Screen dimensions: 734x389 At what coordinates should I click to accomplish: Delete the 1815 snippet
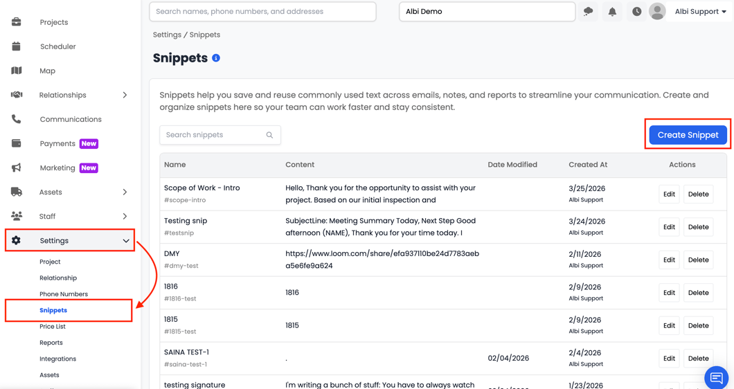coord(699,325)
